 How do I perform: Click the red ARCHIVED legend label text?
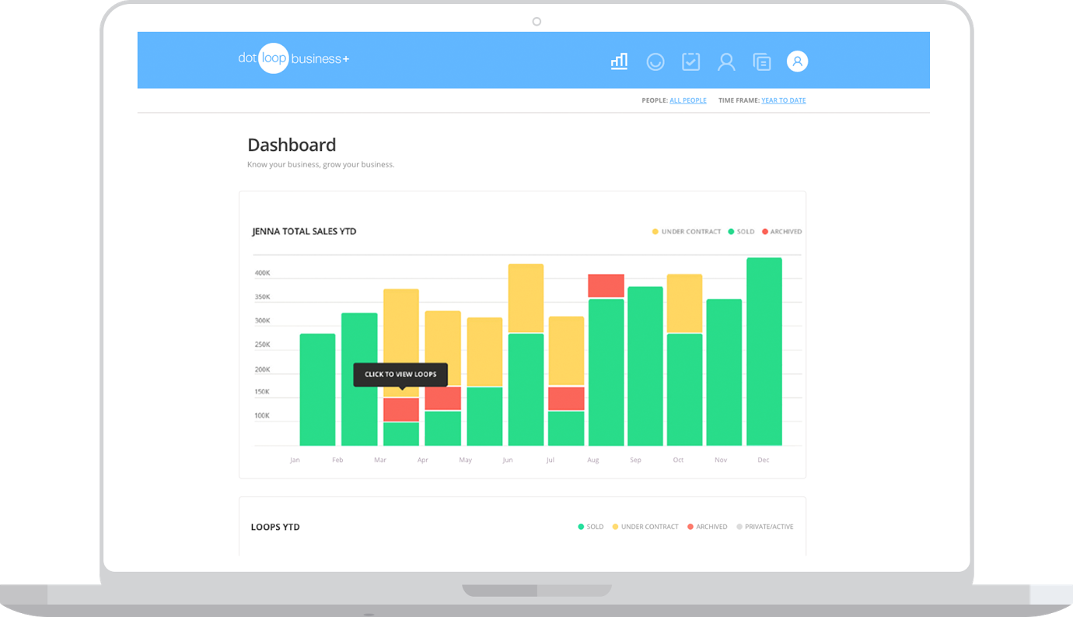point(785,230)
